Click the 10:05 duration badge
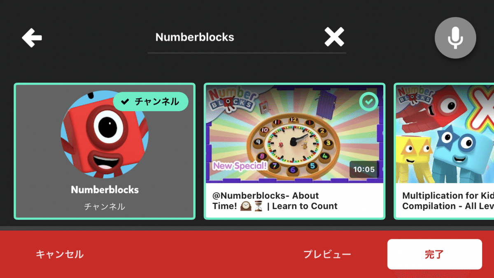This screenshot has width=494, height=278. pos(364,170)
